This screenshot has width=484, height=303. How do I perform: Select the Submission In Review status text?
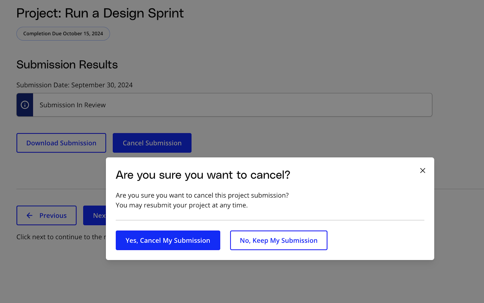(x=73, y=105)
